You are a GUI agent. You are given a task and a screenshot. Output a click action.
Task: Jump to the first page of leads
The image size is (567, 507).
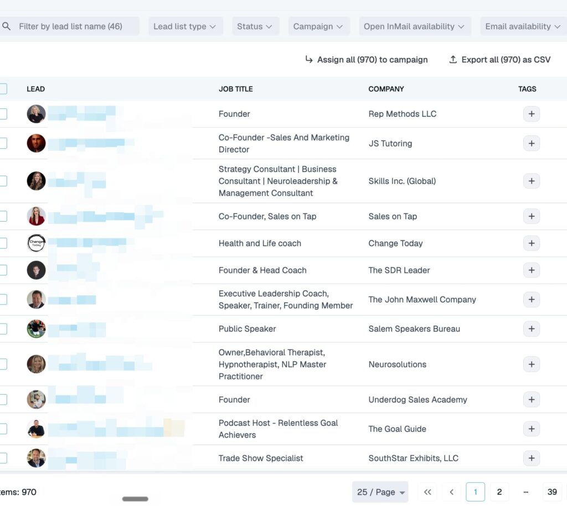click(427, 492)
